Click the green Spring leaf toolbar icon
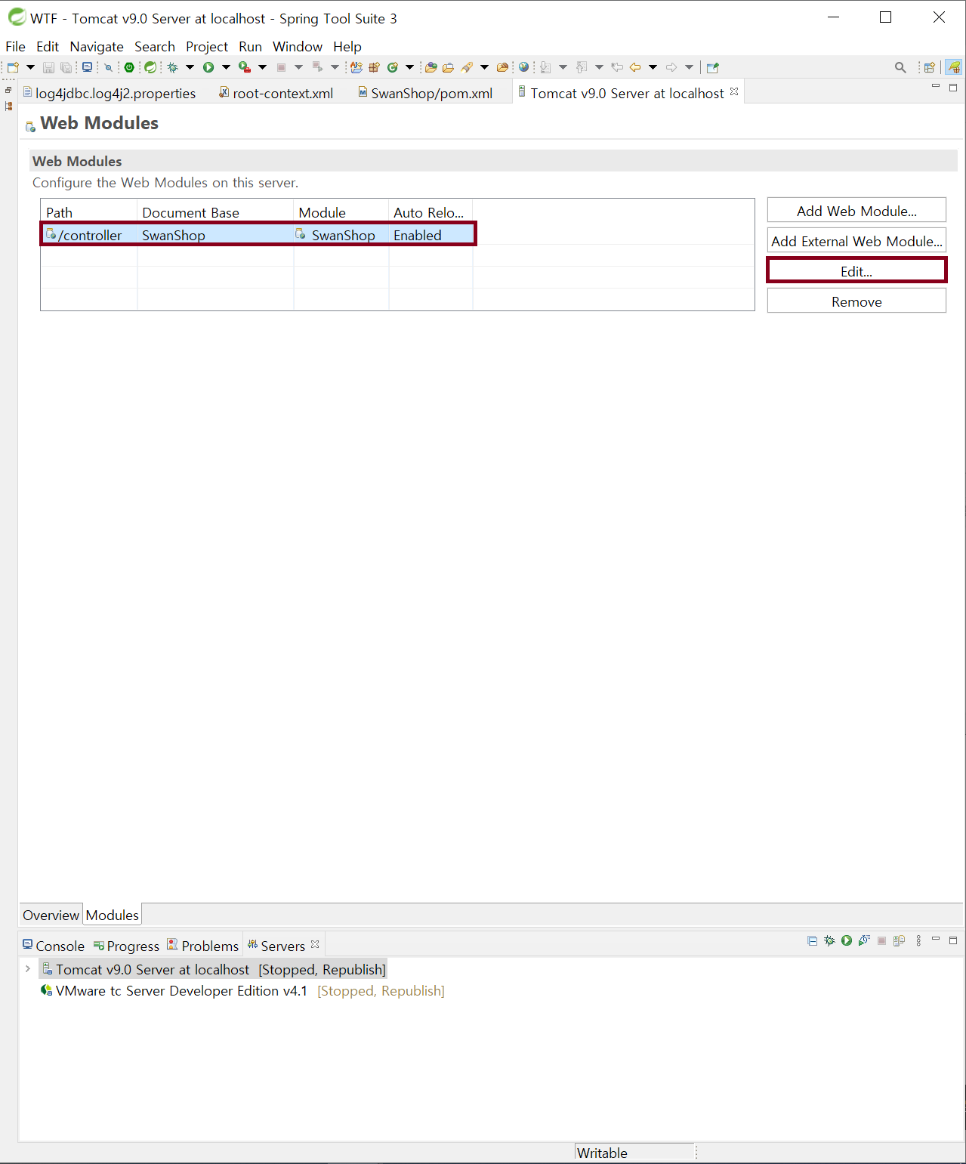966x1164 pixels. (150, 67)
